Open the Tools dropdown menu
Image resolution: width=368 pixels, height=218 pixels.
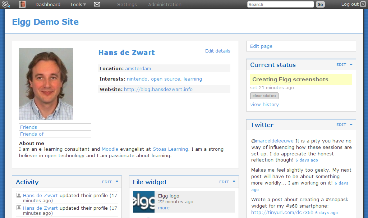(x=78, y=4)
